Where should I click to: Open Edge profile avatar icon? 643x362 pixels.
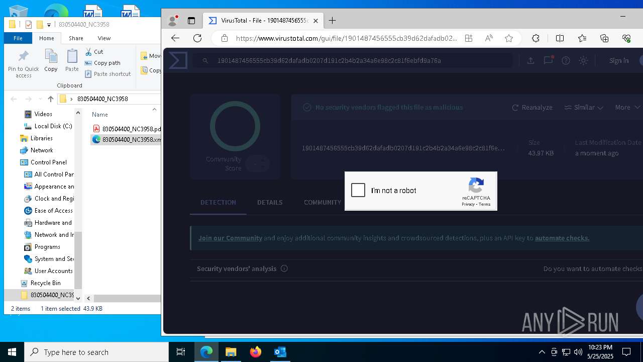[173, 21]
